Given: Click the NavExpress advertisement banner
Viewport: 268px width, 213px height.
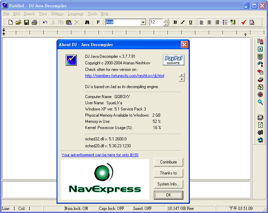Looking at the screenshot, I should (105, 179).
